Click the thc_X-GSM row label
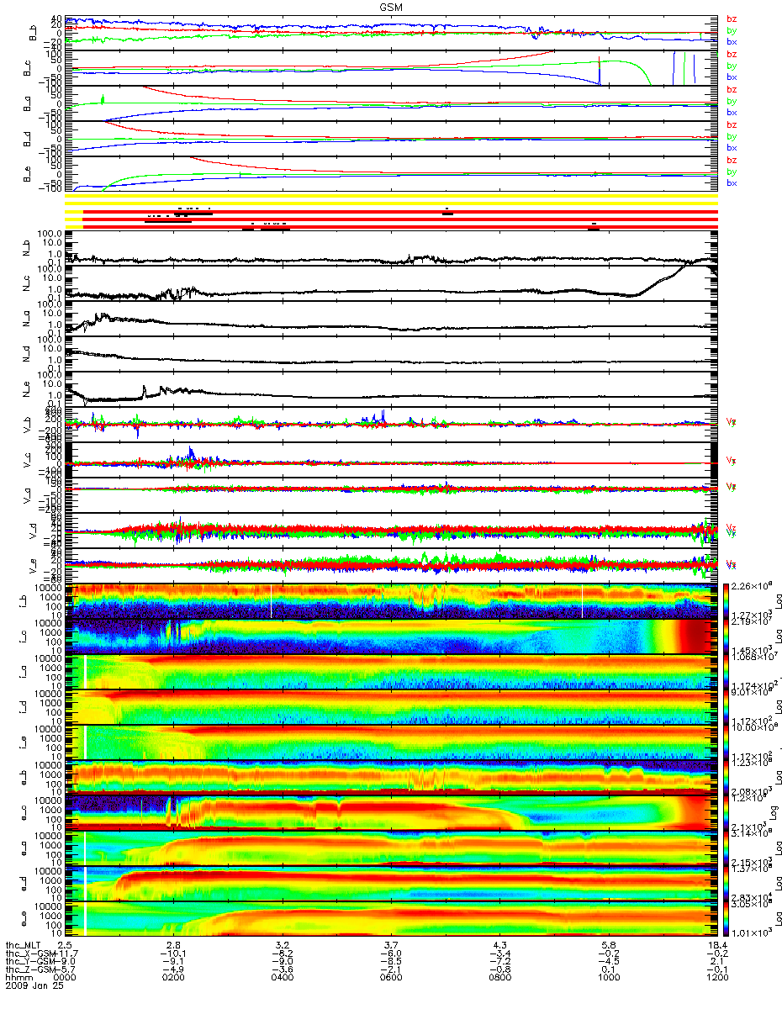Screen dimensions: 782x1009 point(31,953)
